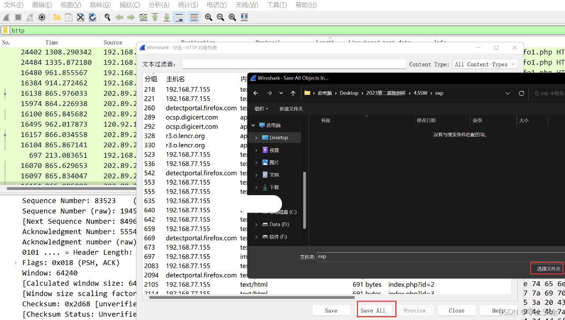Open recent locations chevron in save dialog
565x320 pixels.
[281, 93]
